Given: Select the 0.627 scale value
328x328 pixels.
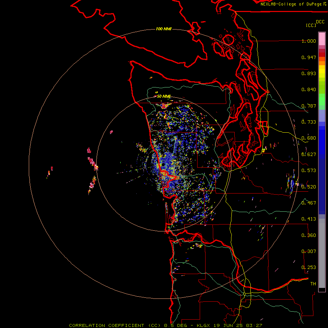Looking at the screenshot, I should click(x=309, y=155).
